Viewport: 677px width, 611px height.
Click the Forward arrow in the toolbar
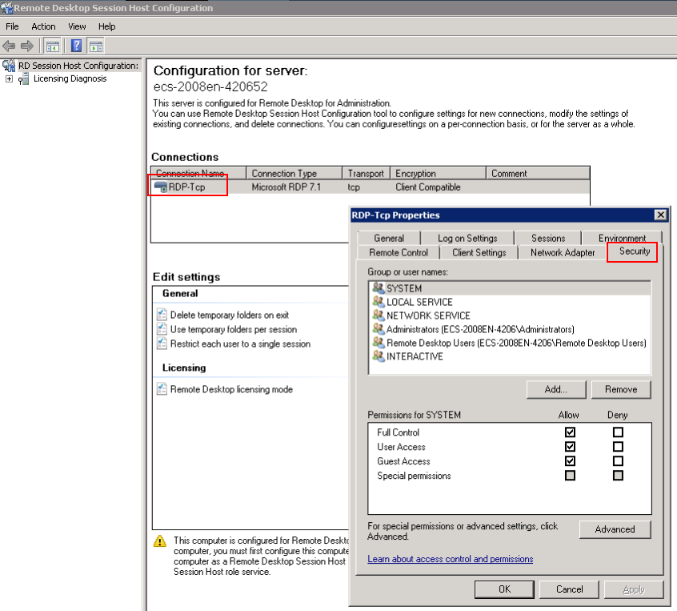pyautogui.click(x=27, y=46)
